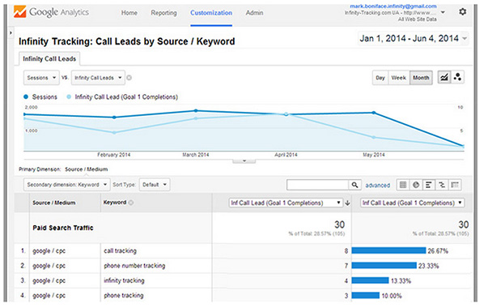The image size is (484, 308).
Task: Click keyword 'phone number tracking'
Action: 134,266
